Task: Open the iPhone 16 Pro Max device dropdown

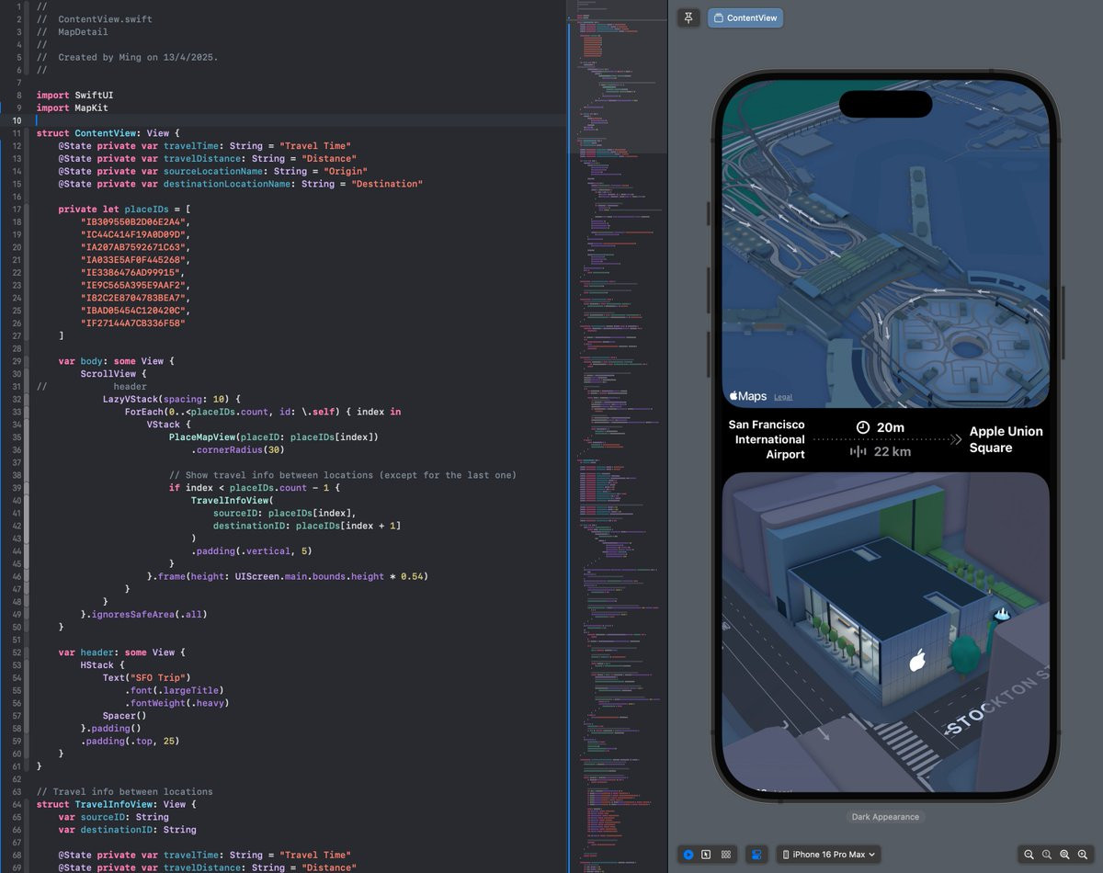Action: 829,855
